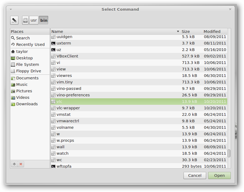
Task: Select the vino-passwd file
Action: (x=139, y=89)
